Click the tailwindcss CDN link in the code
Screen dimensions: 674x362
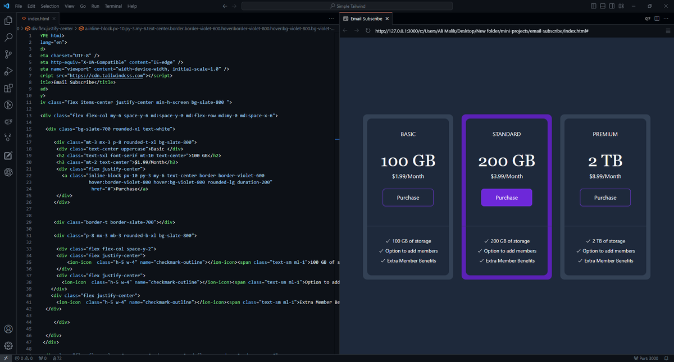(105, 75)
